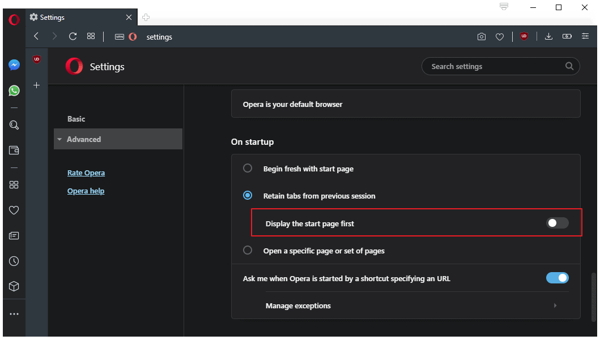Select Retain tabs from previous session
The width and height of the screenshot is (600, 340).
[248, 195]
